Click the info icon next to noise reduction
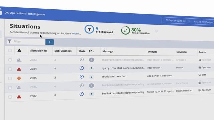Screen dimensions: 214x120 156,31
